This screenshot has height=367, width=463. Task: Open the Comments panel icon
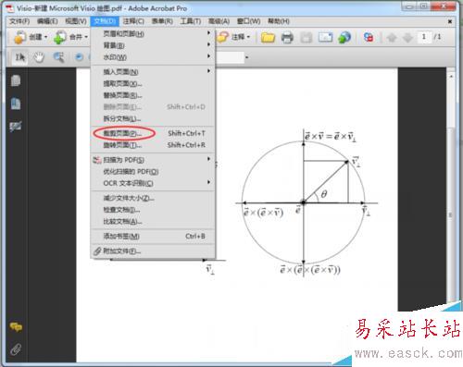tap(16, 326)
